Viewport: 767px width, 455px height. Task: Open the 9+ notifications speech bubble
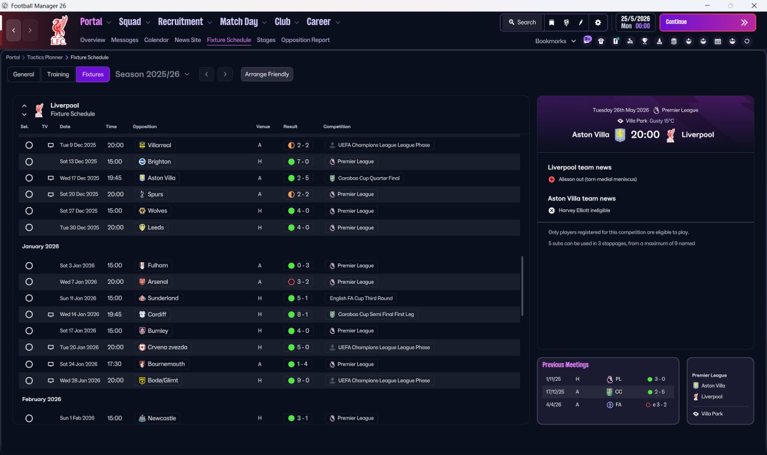click(587, 40)
